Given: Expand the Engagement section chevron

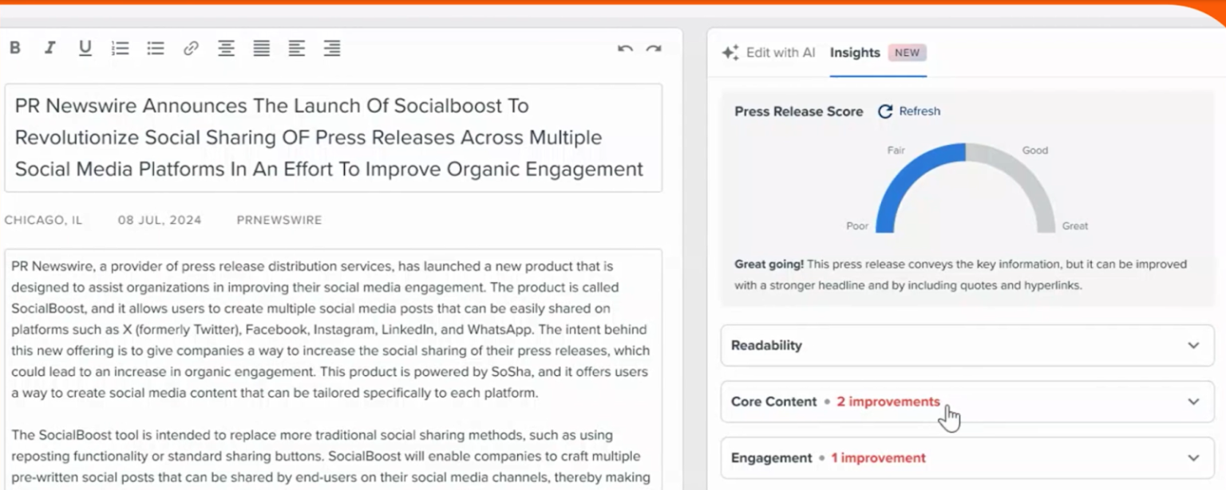Looking at the screenshot, I should click(x=1193, y=458).
